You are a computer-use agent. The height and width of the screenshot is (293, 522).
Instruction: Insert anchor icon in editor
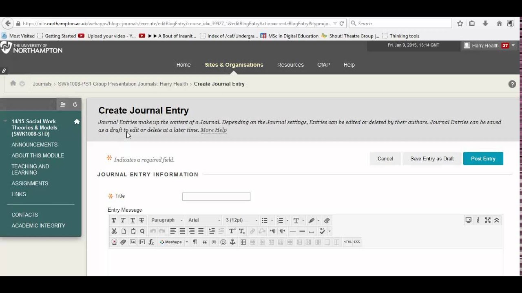232,242
